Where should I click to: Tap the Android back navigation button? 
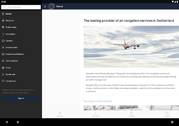[x=7, y=122]
